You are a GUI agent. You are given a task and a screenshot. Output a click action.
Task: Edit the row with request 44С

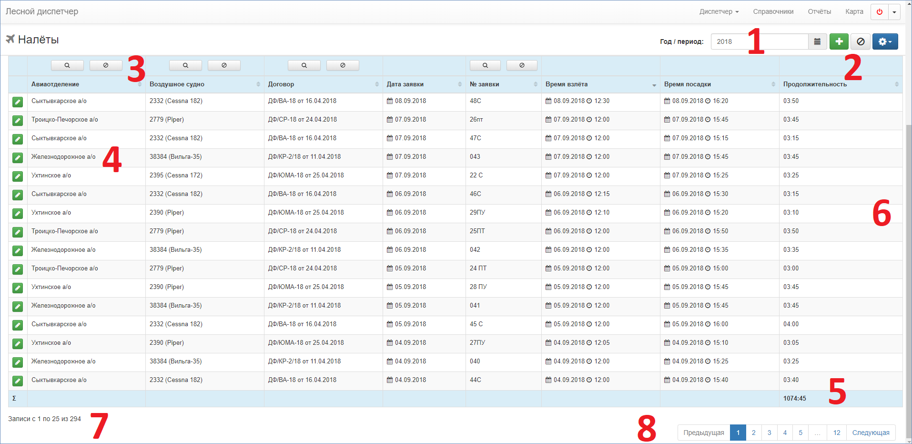point(18,381)
